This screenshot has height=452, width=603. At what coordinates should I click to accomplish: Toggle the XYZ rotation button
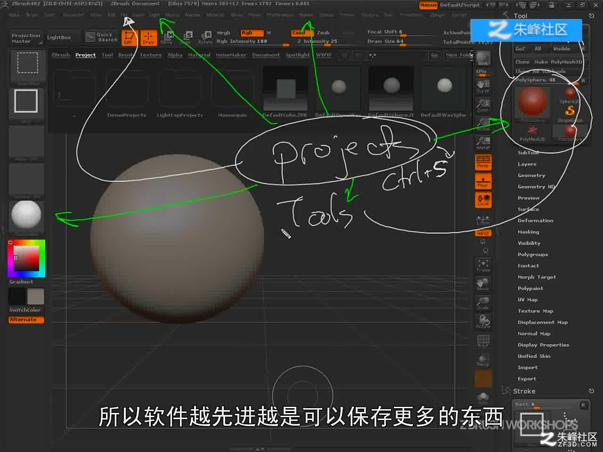coord(483,233)
